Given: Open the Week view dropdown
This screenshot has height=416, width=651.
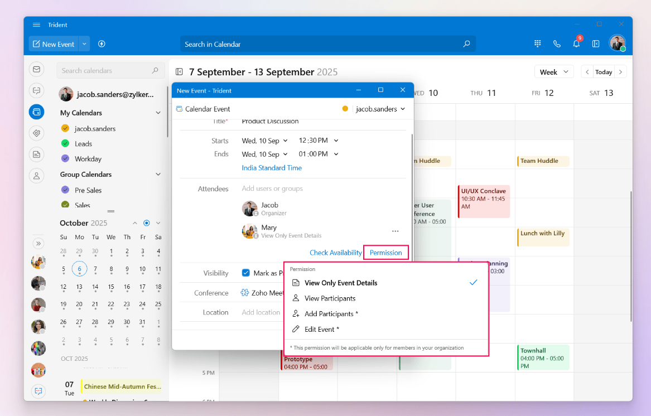Looking at the screenshot, I should click(554, 72).
